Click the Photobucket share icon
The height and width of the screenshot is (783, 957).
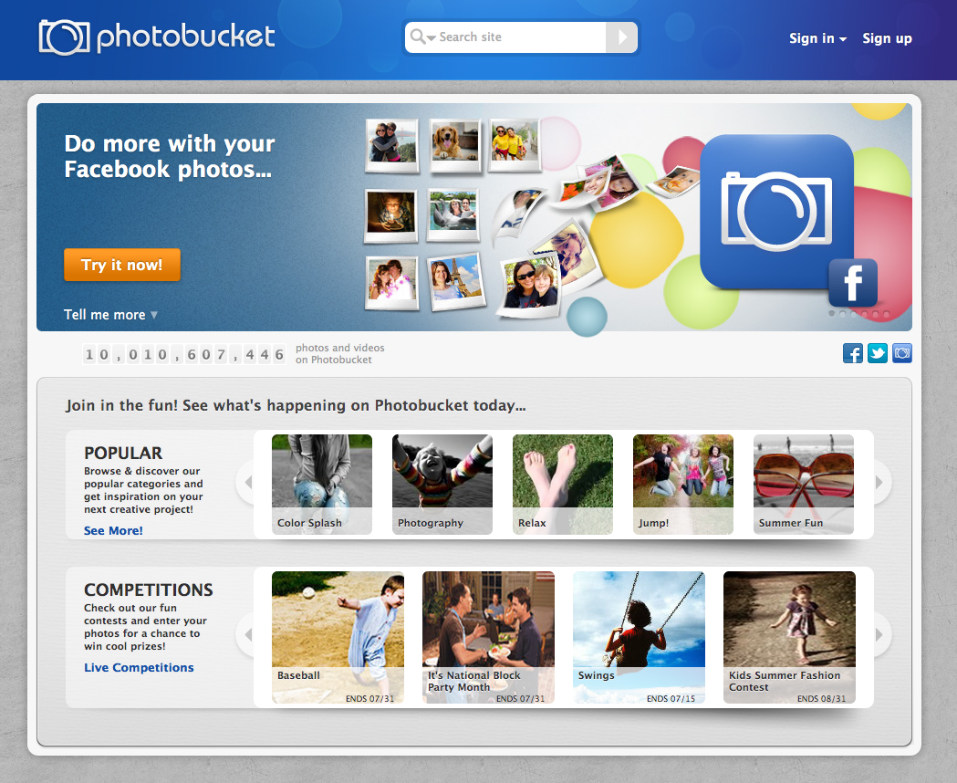(x=902, y=353)
